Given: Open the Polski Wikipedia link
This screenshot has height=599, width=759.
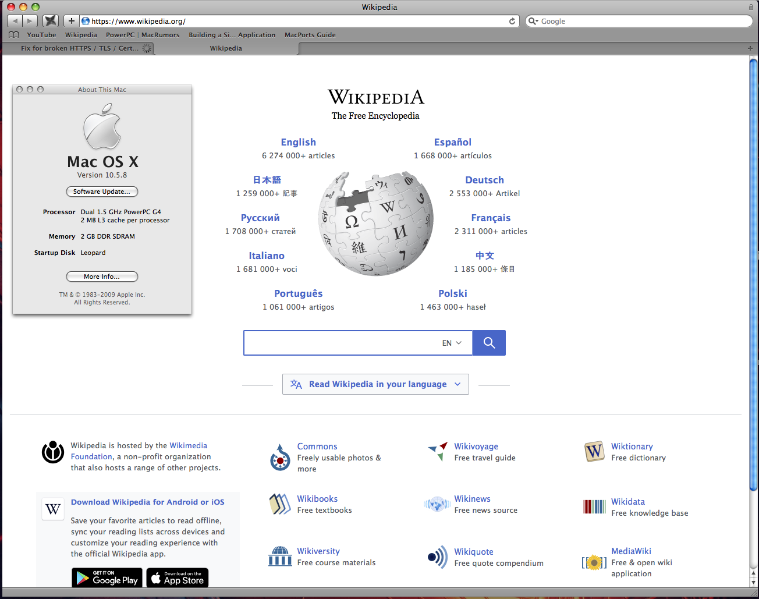Looking at the screenshot, I should click(x=453, y=293).
